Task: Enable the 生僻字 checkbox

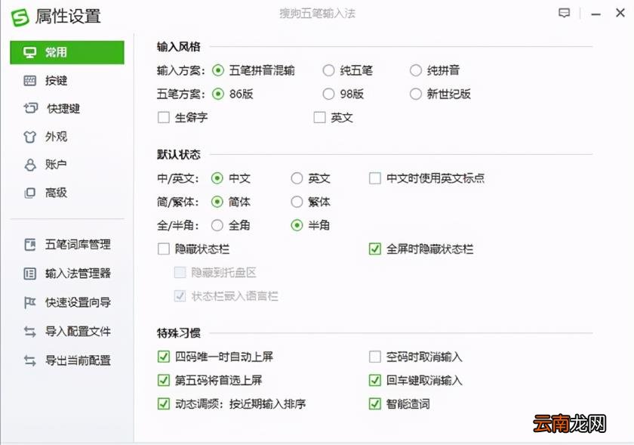Action: 163,117
